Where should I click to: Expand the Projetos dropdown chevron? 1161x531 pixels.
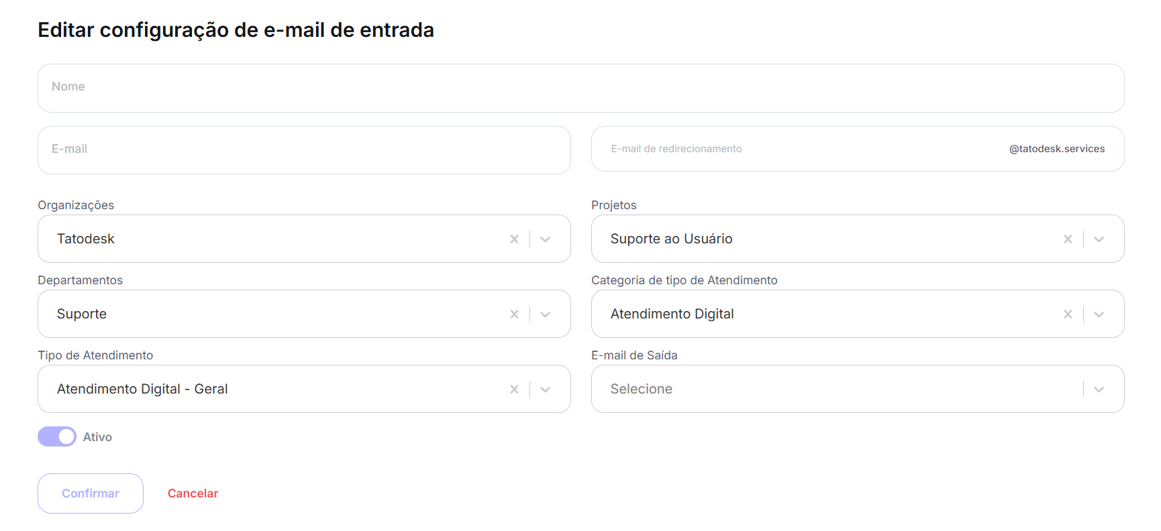[x=1099, y=239]
